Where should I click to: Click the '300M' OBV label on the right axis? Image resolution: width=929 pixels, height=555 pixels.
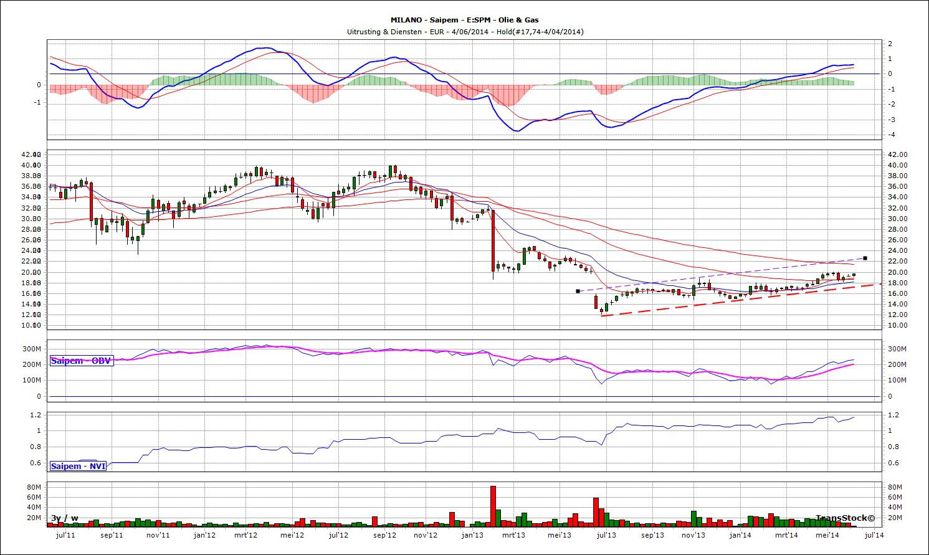click(x=897, y=348)
